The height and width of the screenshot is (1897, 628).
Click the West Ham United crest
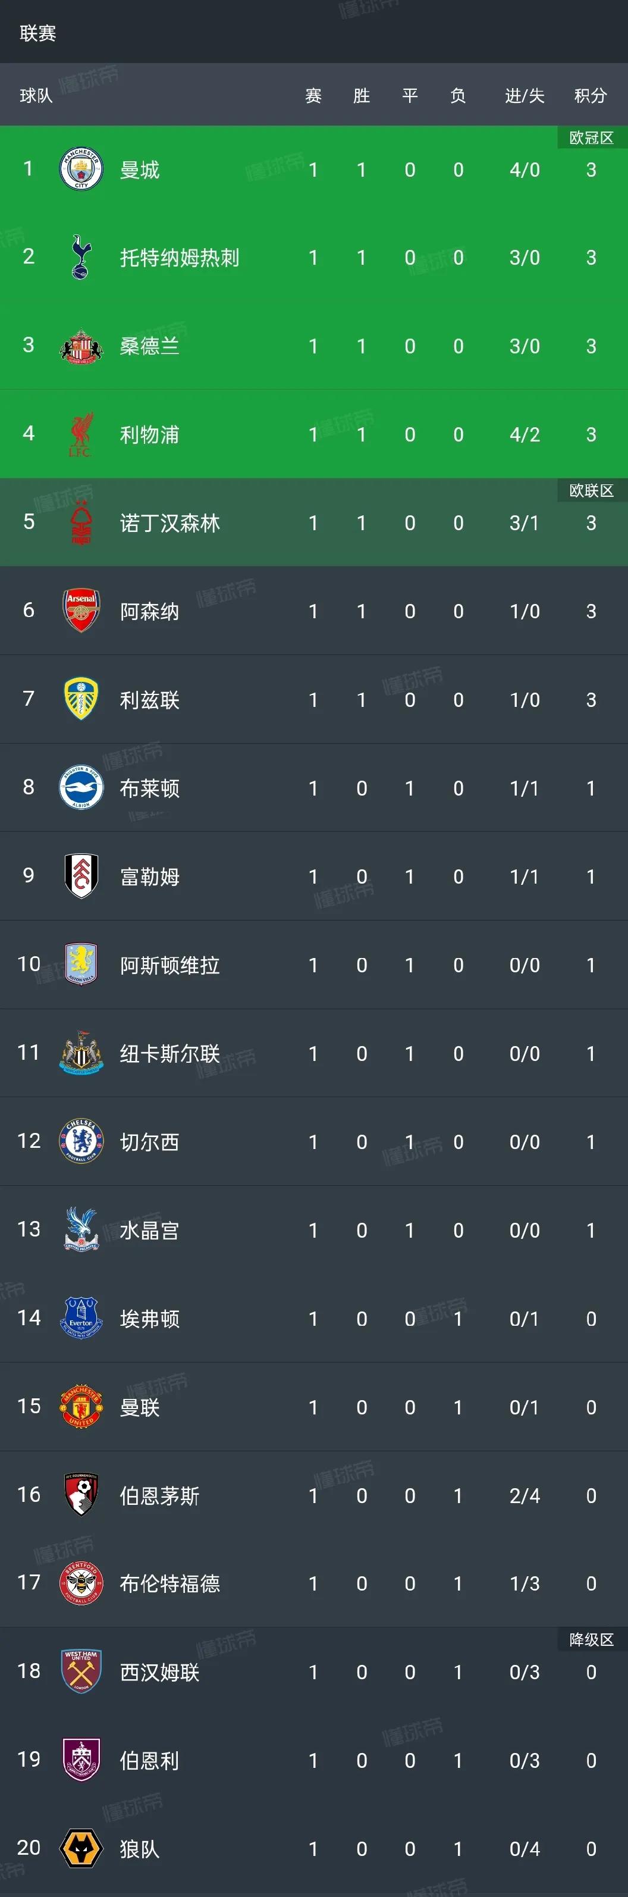point(81,1671)
